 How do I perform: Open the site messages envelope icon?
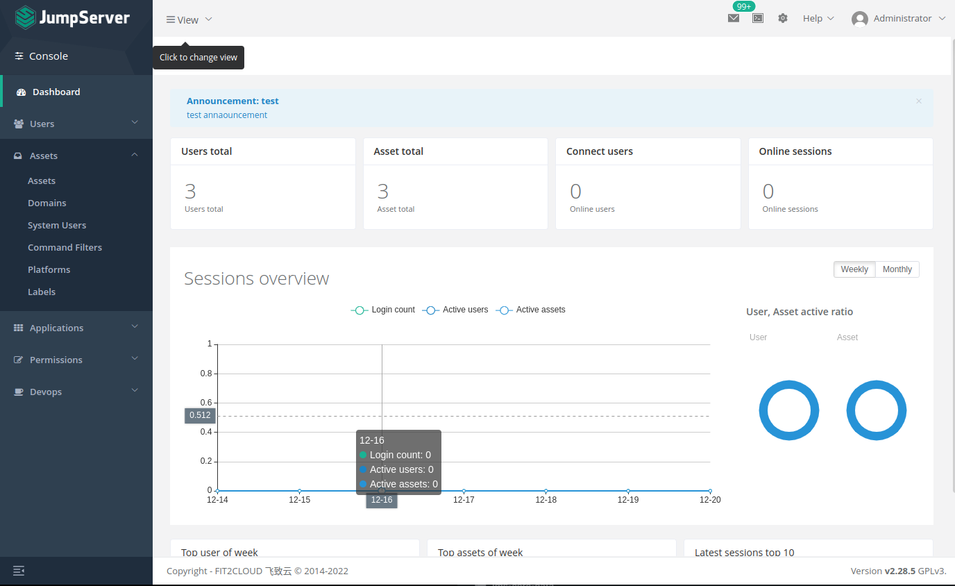[734, 18]
